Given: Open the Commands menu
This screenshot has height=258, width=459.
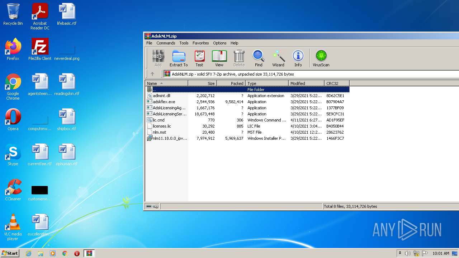Looking at the screenshot, I should coord(166,43).
